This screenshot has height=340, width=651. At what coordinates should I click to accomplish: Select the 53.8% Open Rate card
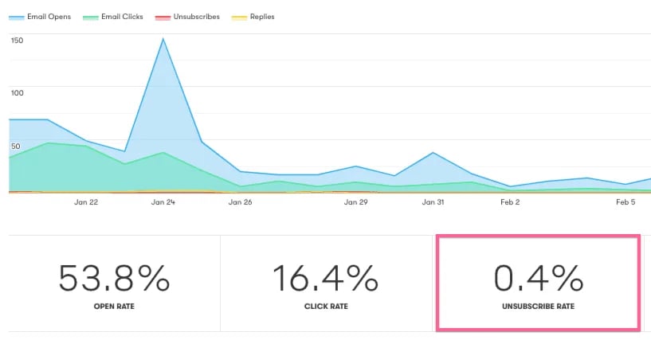coord(114,283)
